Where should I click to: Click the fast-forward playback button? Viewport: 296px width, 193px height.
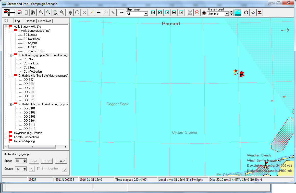click(x=174, y=13)
